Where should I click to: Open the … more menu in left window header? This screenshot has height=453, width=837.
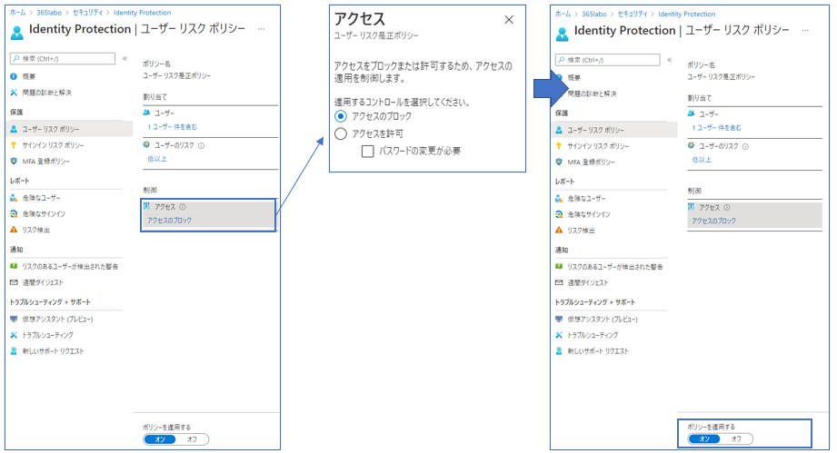[x=261, y=29]
